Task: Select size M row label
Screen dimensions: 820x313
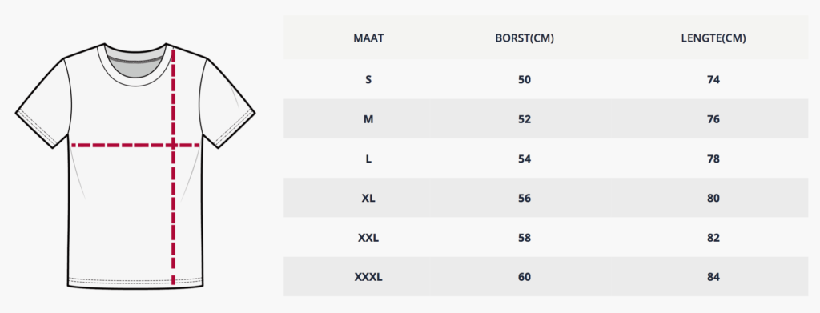Action: pos(368,119)
